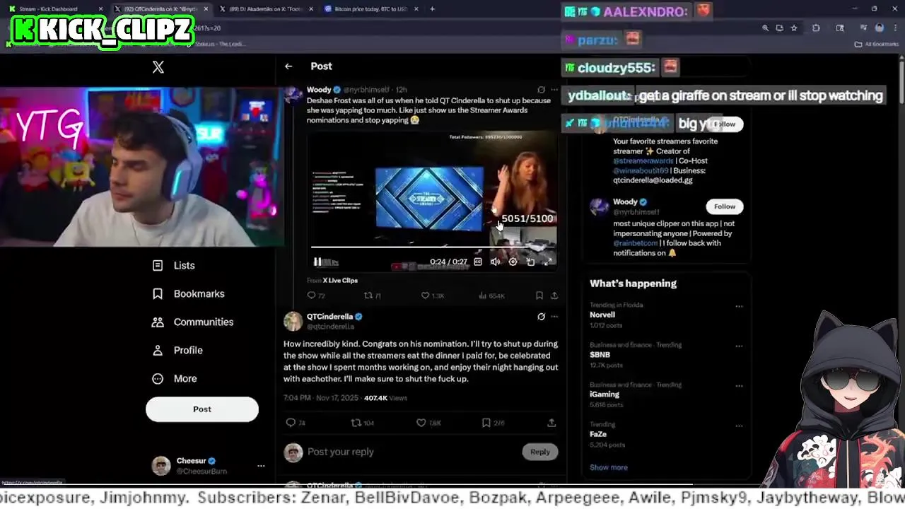View analytics for Woody's post
905x509 pixels.
491,296
